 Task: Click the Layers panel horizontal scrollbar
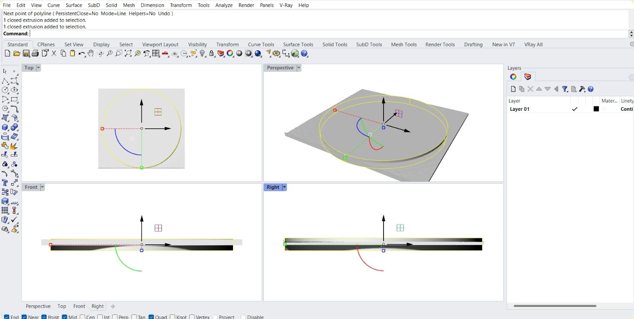point(555,306)
